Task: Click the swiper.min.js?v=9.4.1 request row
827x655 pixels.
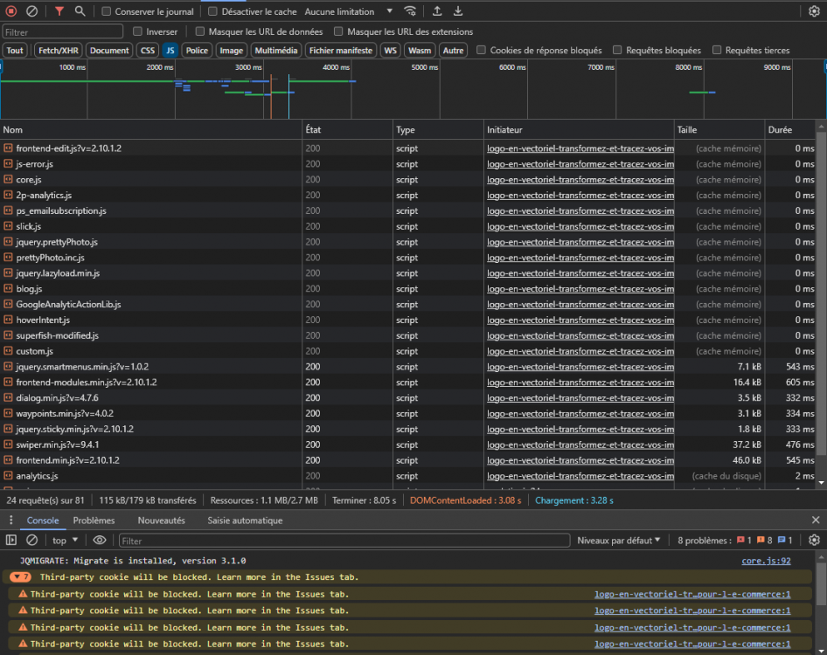Action: pyautogui.click(x=57, y=445)
